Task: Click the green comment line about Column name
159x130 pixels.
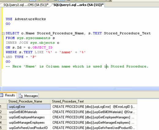Action: point(77,66)
